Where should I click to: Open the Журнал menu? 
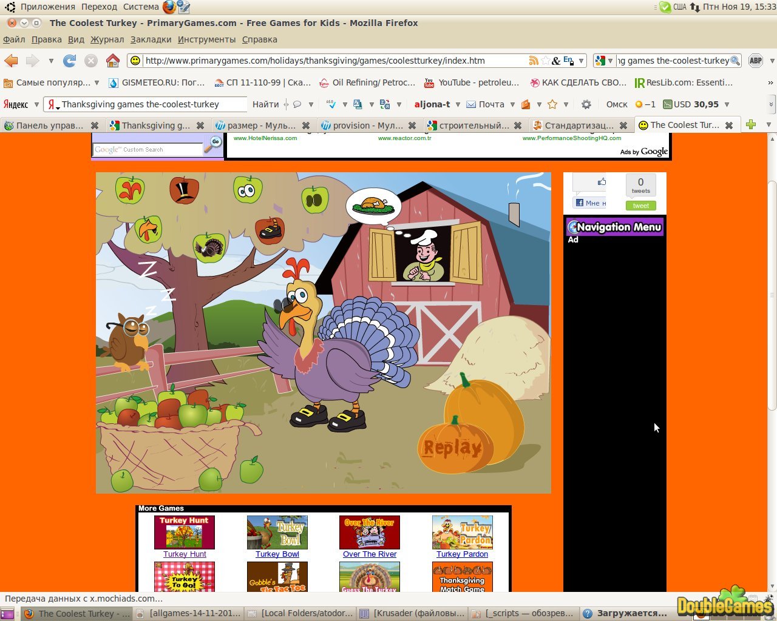[107, 39]
